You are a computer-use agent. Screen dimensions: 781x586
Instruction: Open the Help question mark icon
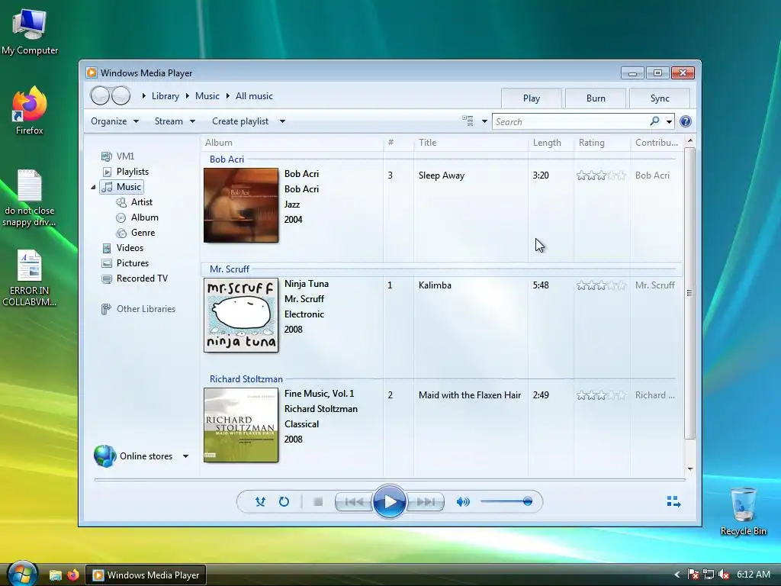686,121
